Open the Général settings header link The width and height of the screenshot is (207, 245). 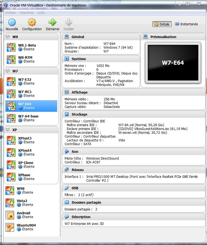(x=78, y=37)
